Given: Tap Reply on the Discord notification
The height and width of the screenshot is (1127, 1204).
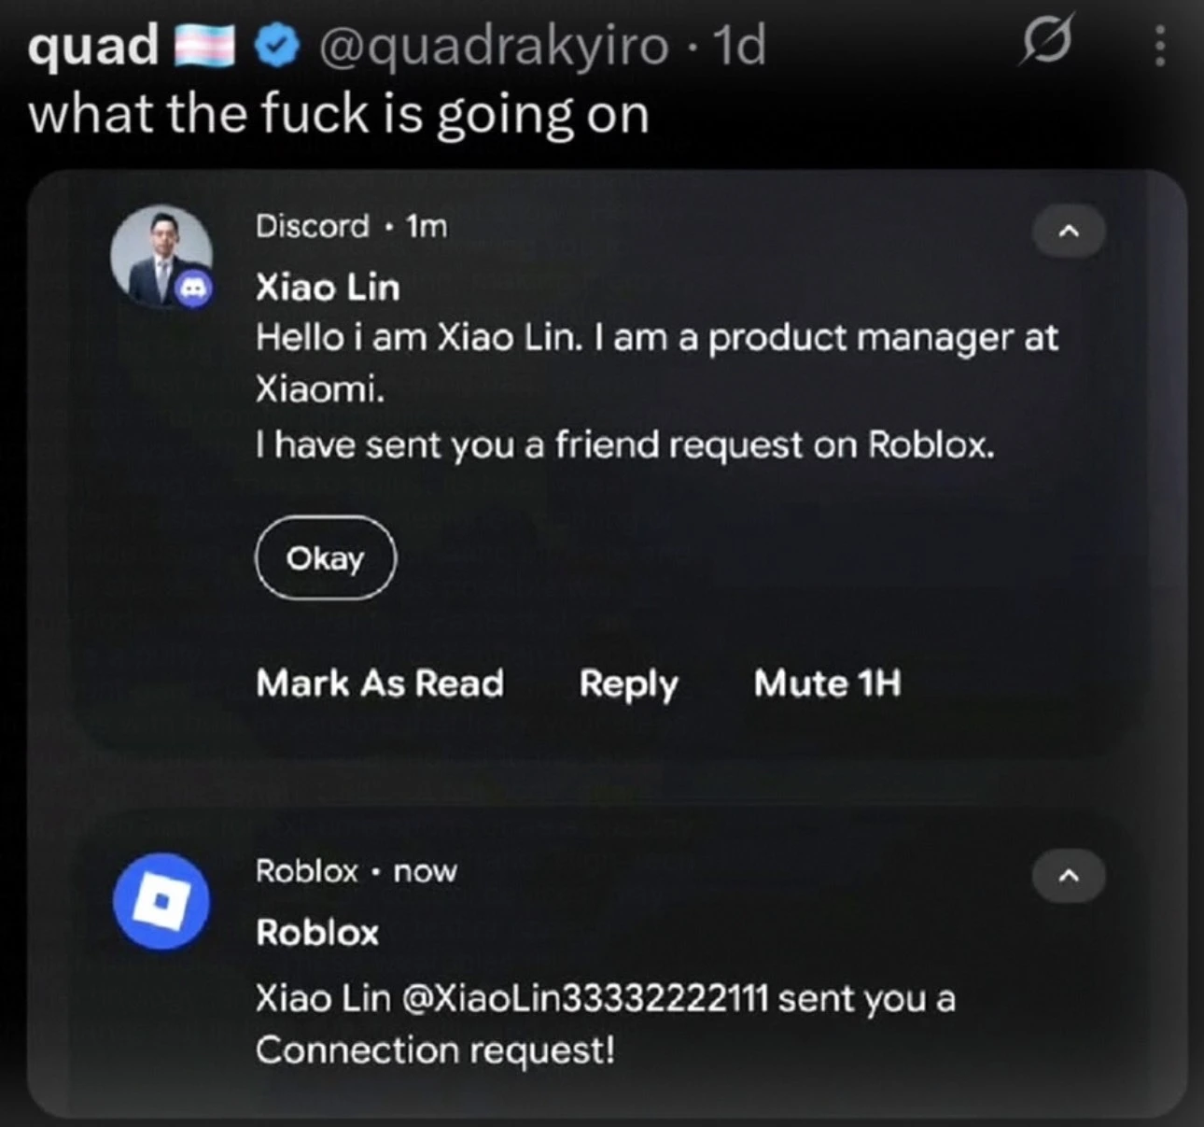Looking at the screenshot, I should click(628, 683).
